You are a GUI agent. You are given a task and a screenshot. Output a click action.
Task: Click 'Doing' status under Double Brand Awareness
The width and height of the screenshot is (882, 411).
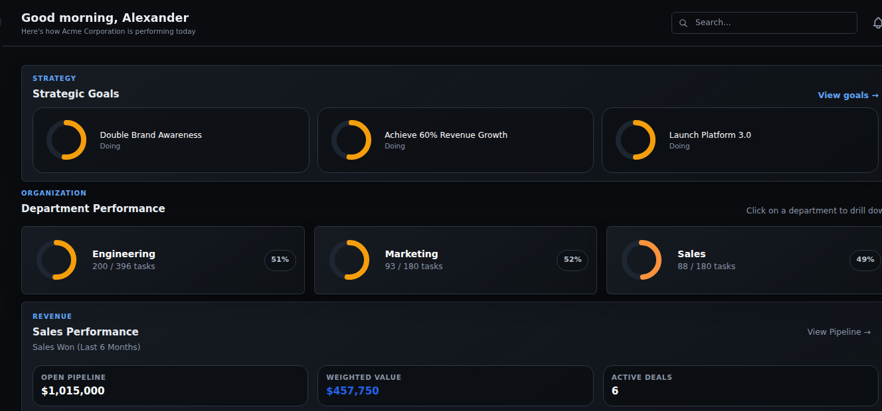(110, 147)
